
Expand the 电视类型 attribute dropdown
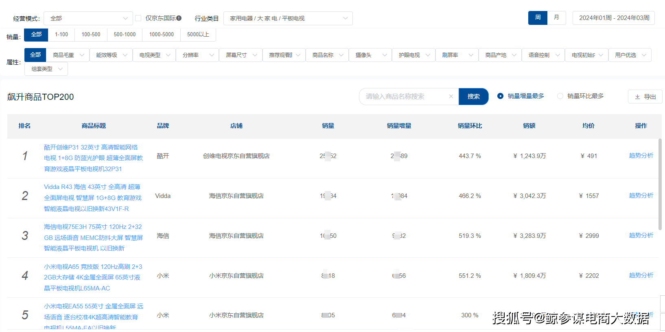point(154,55)
